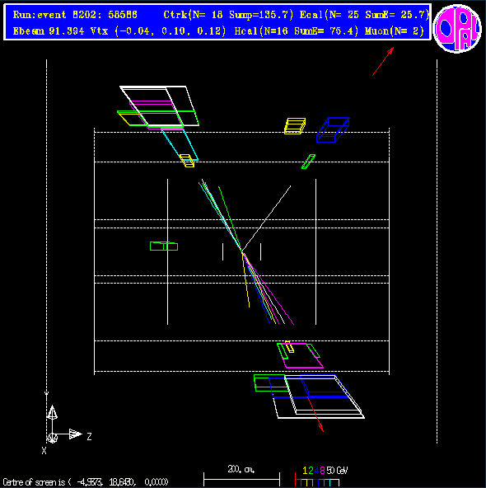Screen dimensions: 486x488
Task: Click the 200 cm scale bar
Action: [x=241, y=478]
